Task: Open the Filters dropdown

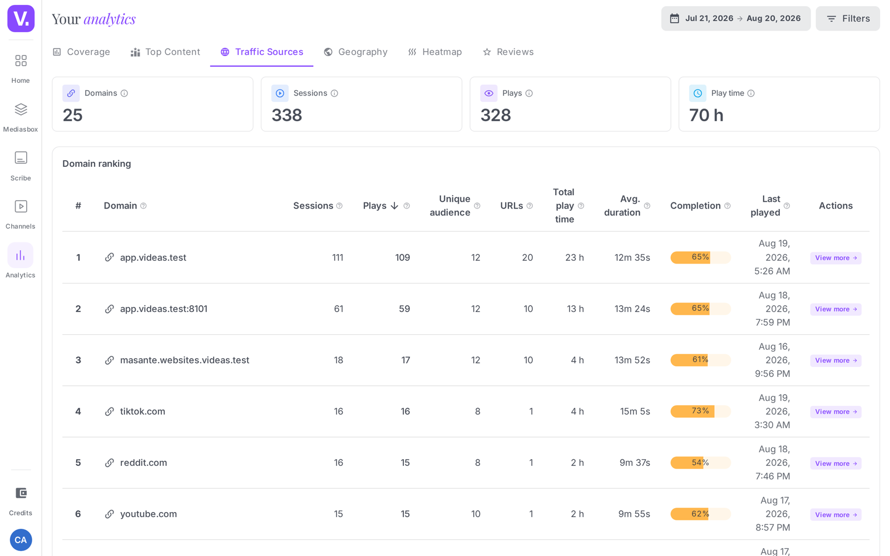Action: point(848,18)
